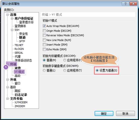The height and width of the screenshot is (120, 139).
Task: Collapse the 连接 tree node
Action: pos(8,15)
